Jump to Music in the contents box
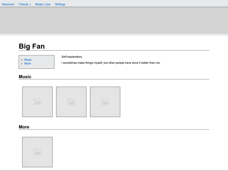This screenshot has width=228, height=171. 28,60
